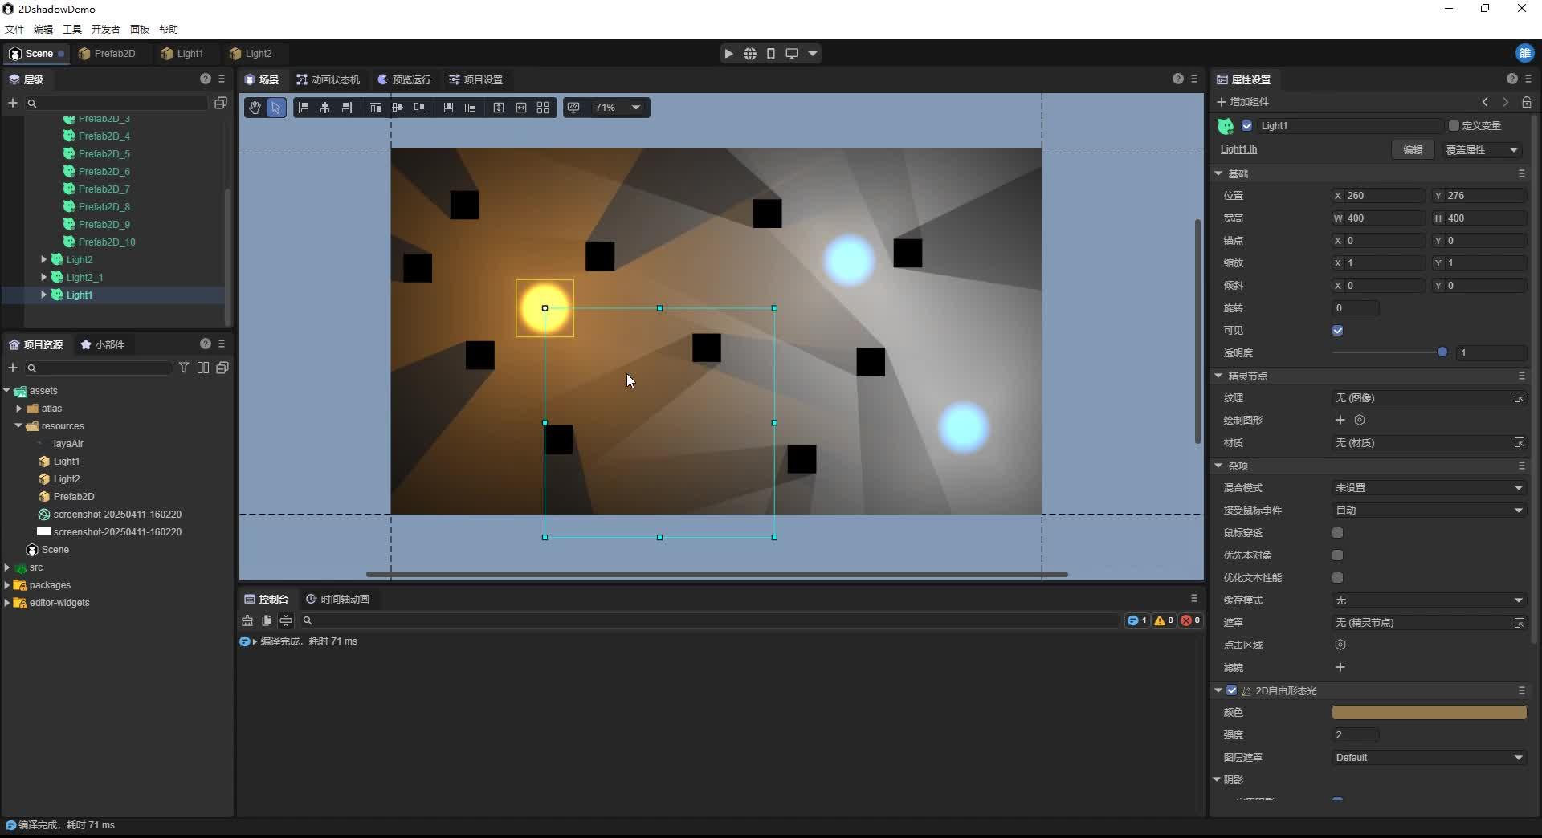The image size is (1542, 838).
Task: Click the horizontal center align icon
Action: pos(324,107)
